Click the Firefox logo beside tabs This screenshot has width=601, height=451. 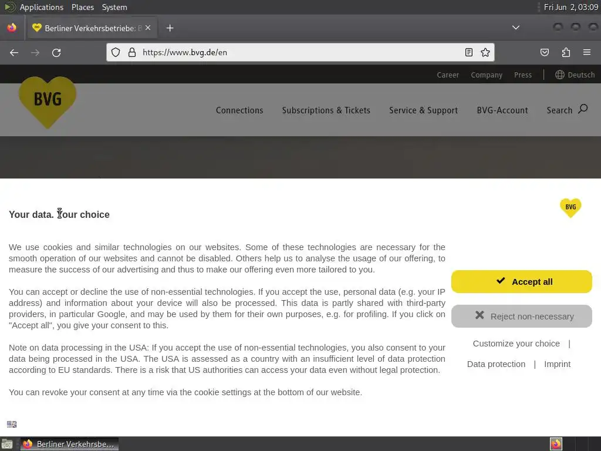pos(12,28)
